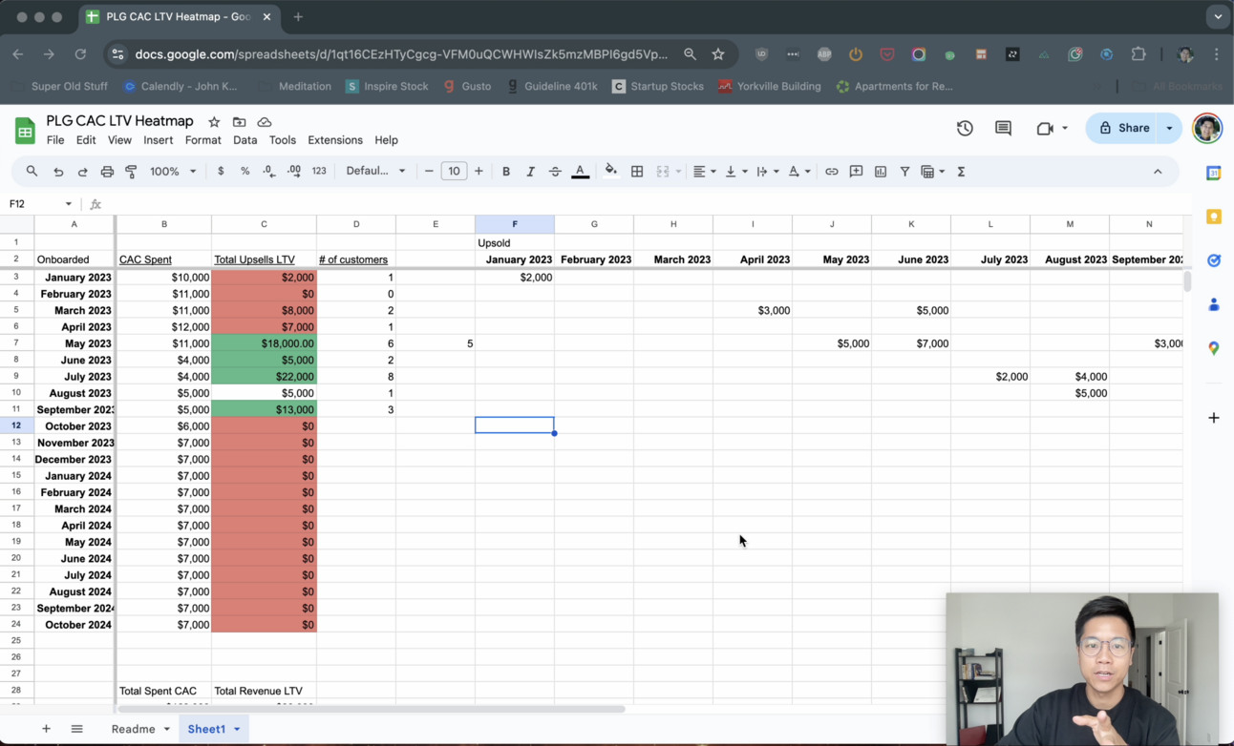Open Google Keep in the side panel
1234x746 pixels.
pos(1214,218)
